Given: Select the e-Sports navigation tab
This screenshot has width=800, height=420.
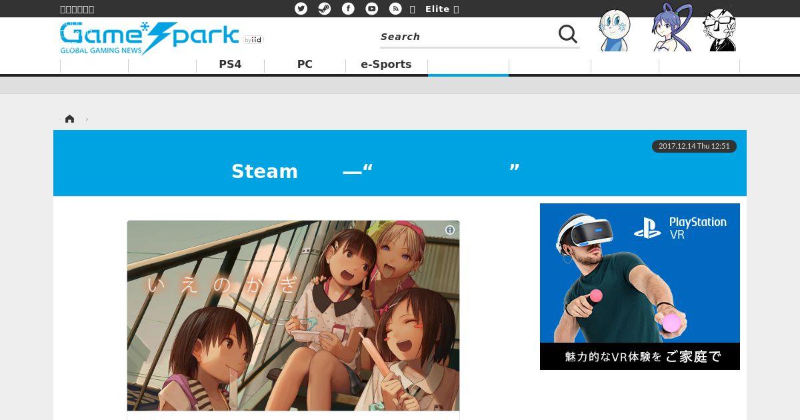Looking at the screenshot, I should pos(386,65).
